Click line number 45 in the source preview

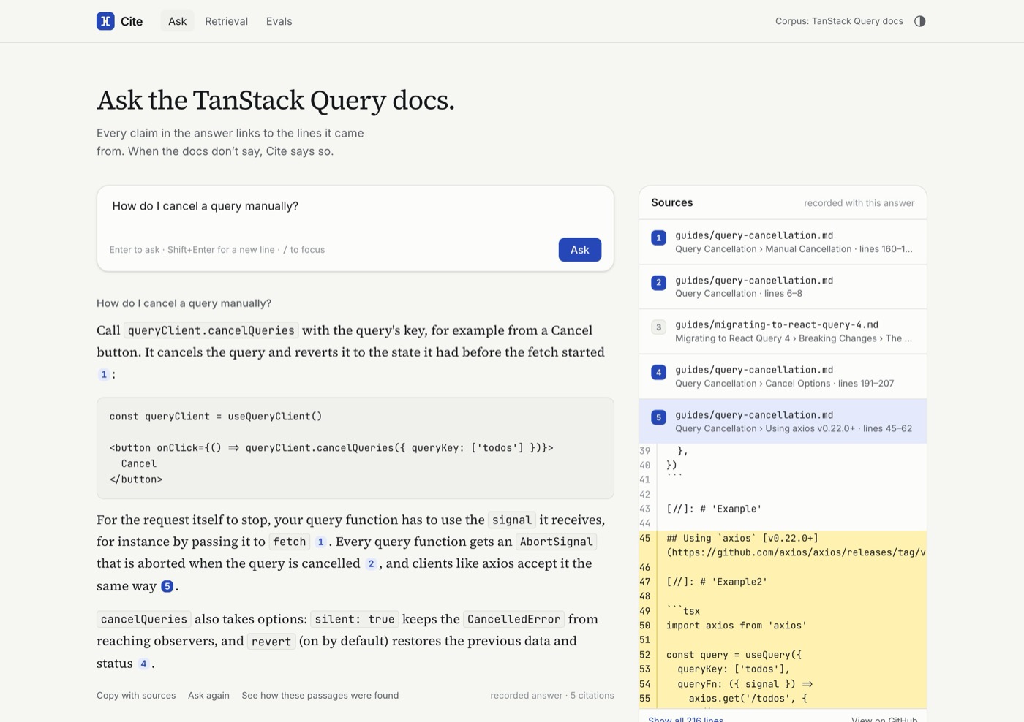click(645, 538)
